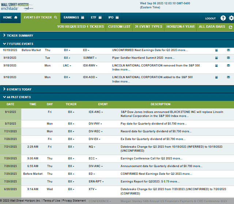This screenshot has width=234, height=204.
Task: Select the 2:29 AM time cell
Action: click(x=33, y=147)
